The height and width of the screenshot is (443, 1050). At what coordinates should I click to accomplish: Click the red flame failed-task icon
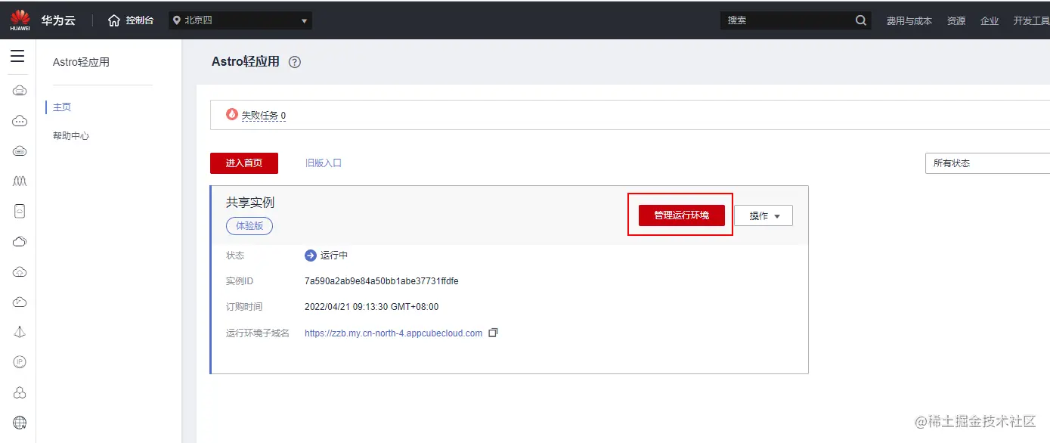click(232, 115)
